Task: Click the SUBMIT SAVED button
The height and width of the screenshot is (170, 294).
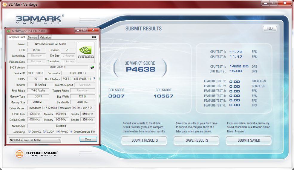Action: (x=249, y=140)
